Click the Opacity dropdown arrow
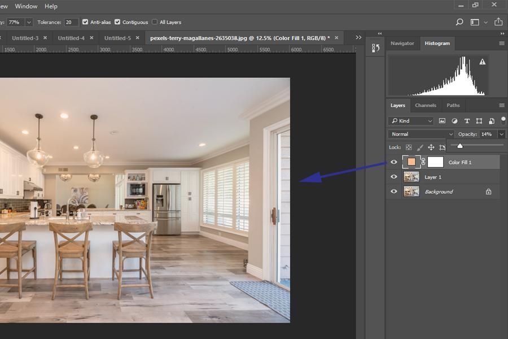 click(501, 134)
